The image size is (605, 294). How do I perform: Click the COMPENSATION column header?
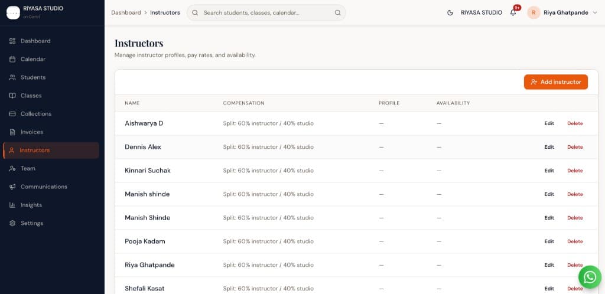coord(243,103)
